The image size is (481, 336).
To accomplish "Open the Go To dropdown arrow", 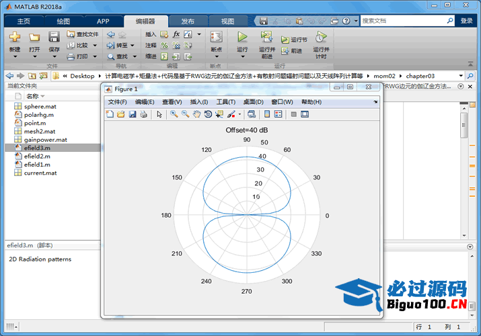I will click(133, 45).
